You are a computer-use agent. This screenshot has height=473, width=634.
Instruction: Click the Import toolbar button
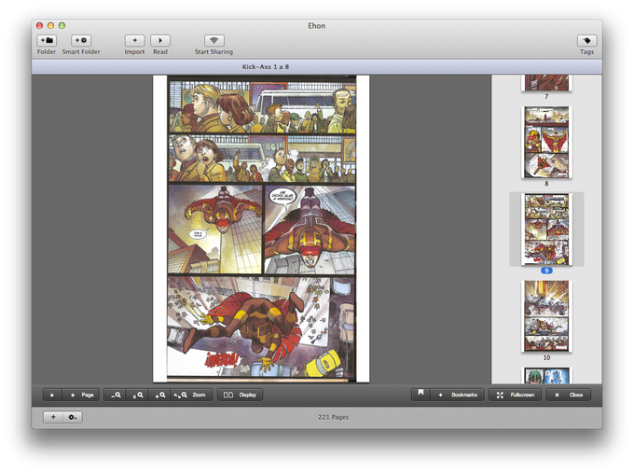pyautogui.click(x=134, y=40)
